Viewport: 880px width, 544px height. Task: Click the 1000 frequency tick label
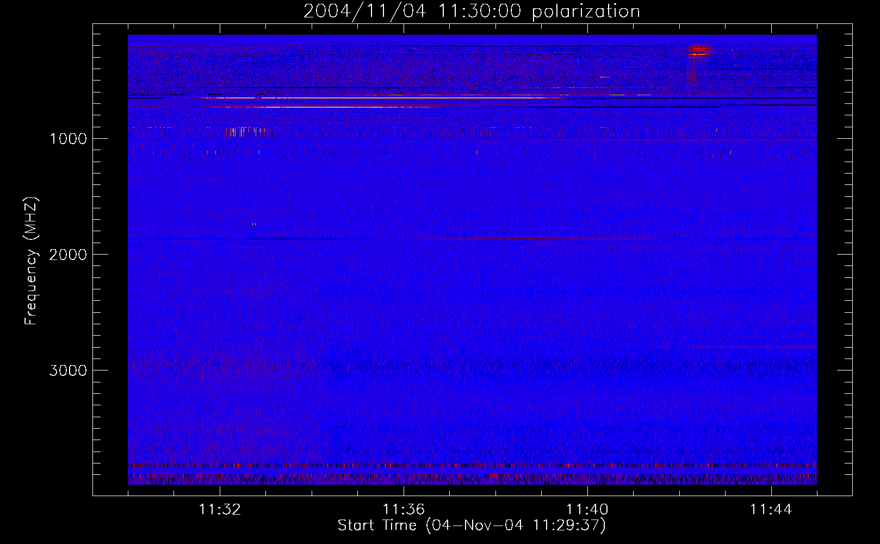tap(68, 139)
